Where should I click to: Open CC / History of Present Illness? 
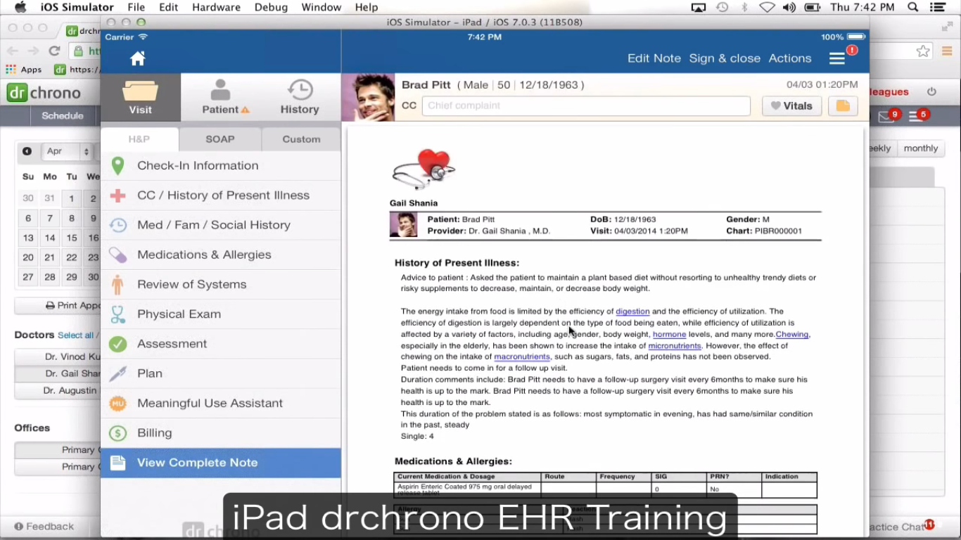(221, 195)
